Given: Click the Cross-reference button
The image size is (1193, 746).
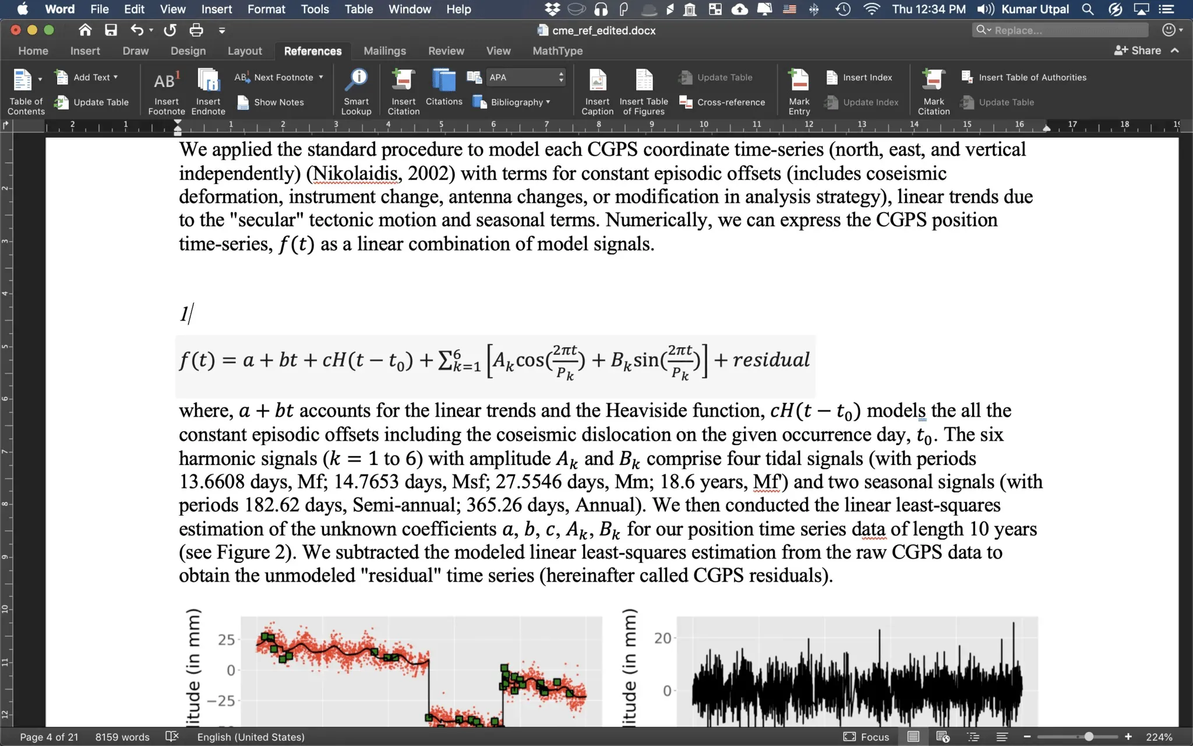Looking at the screenshot, I should [722, 102].
